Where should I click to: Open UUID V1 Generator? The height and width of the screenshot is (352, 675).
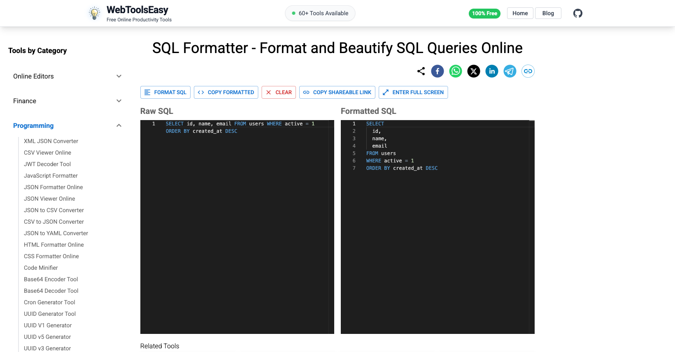[48, 325]
